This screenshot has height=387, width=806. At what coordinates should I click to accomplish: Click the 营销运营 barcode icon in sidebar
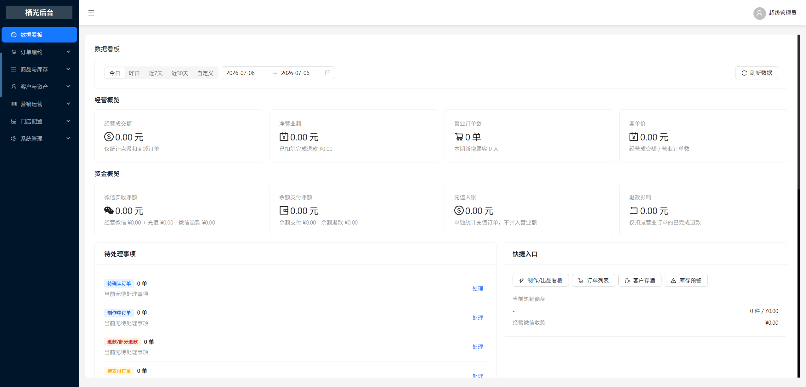pos(14,104)
